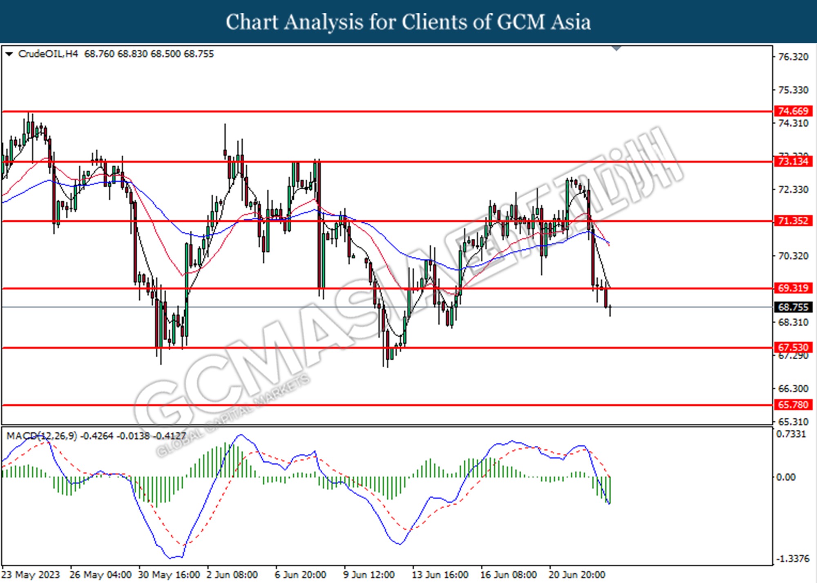Click the 65.310 price axis value

tap(793, 422)
